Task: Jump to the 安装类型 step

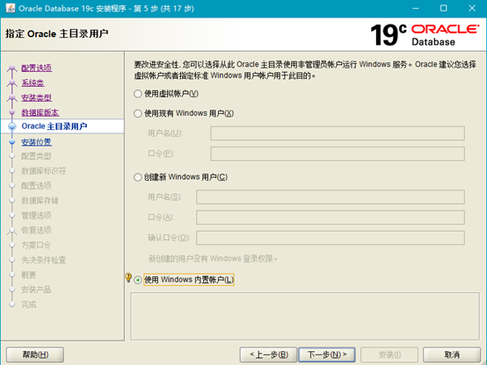Action: (x=36, y=97)
